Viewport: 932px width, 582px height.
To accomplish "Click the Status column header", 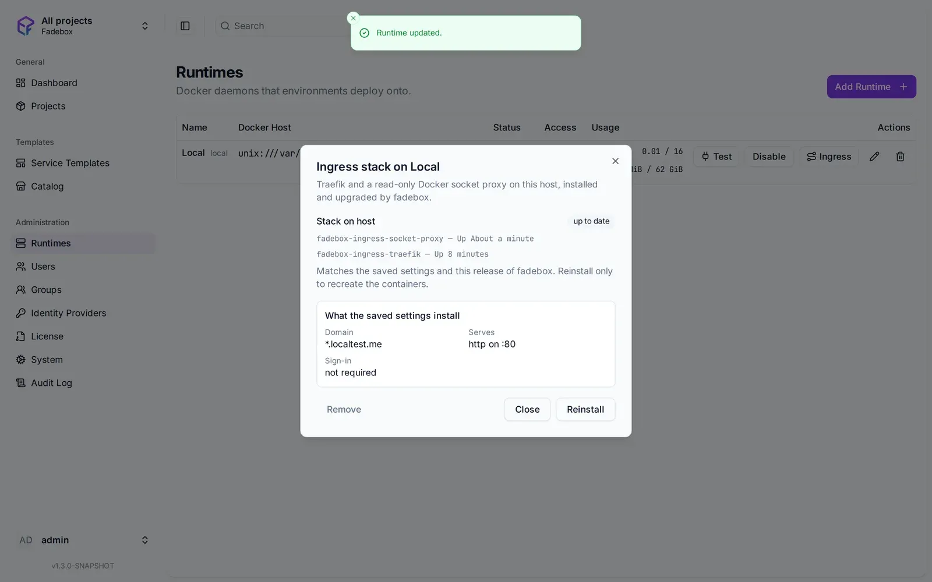I will (507, 127).
